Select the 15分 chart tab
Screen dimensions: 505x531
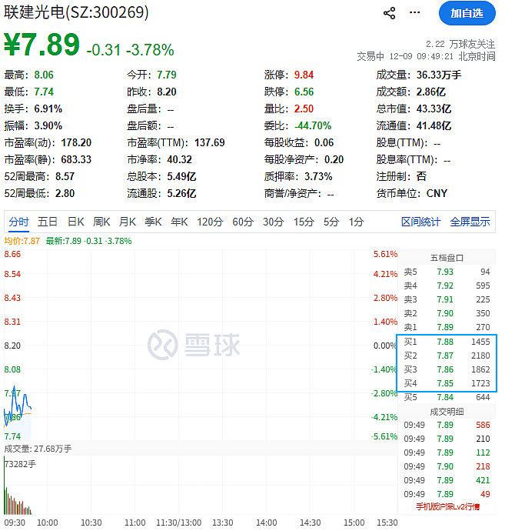pyautogui.click(x=304, y=222)
